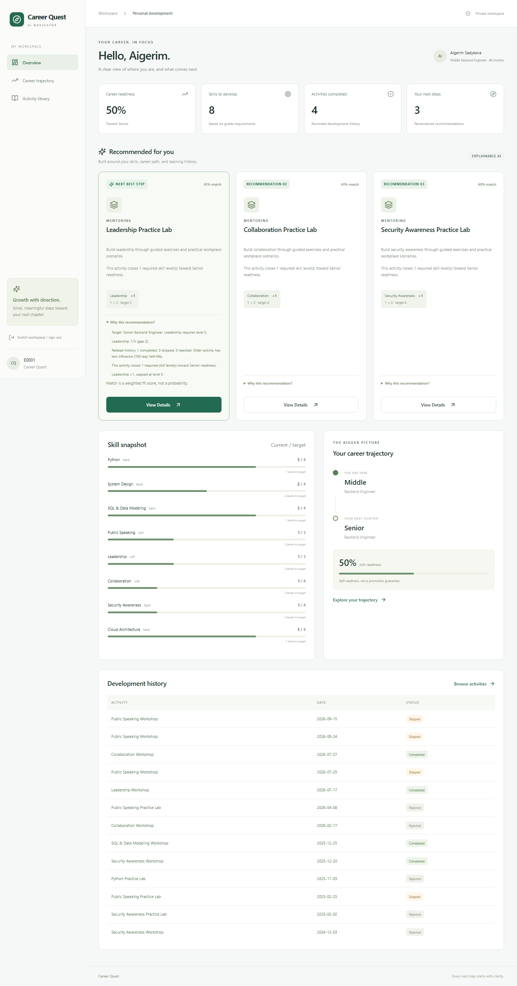The image size is (517, 986).
Task: Click the layers icon on Security Awareness Practice Lab card
Action: point(388,205)
